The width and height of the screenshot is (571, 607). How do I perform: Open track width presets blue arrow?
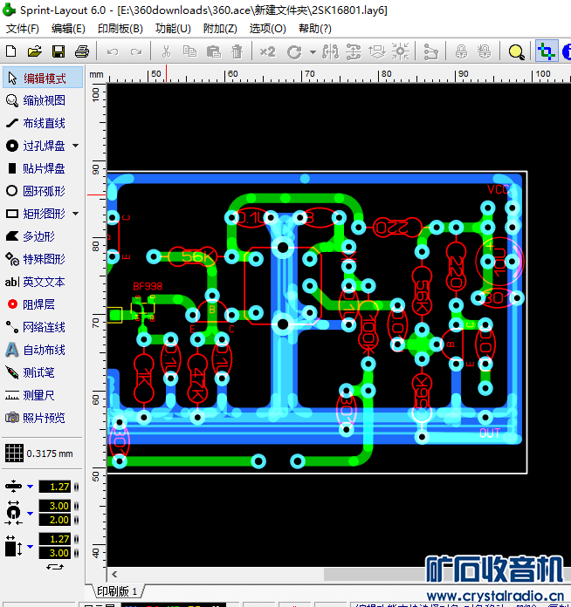[x=30, y=487]
